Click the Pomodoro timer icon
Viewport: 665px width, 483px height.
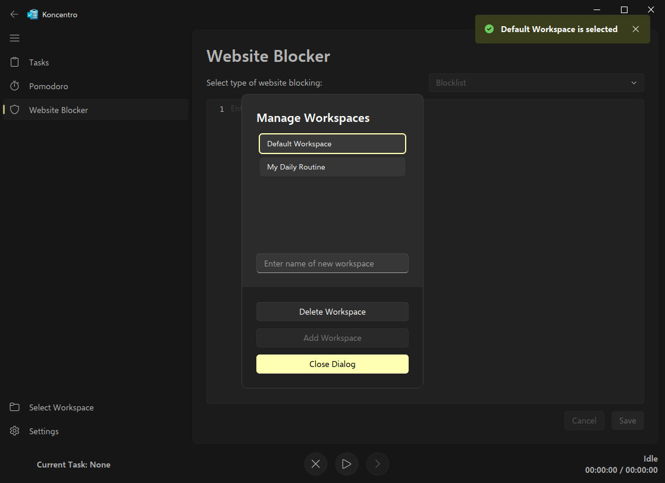click(x=15, y=86)
